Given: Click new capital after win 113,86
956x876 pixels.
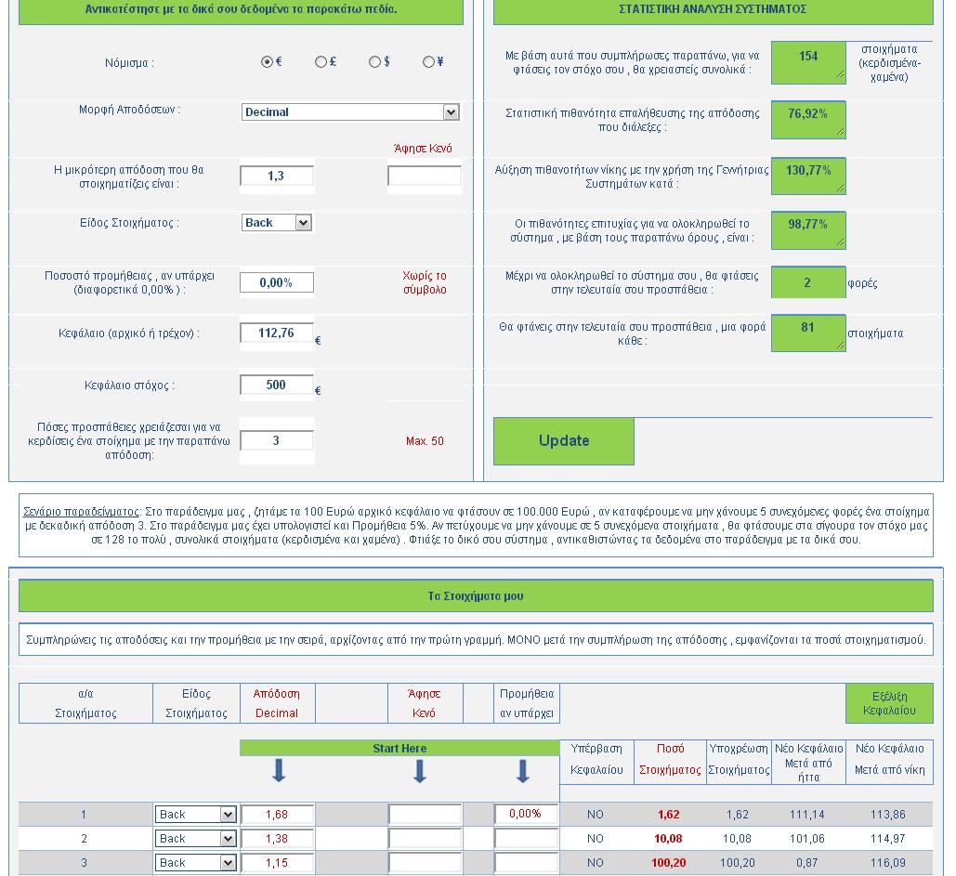Looking at the screenshot, I should tap(888, 815).
